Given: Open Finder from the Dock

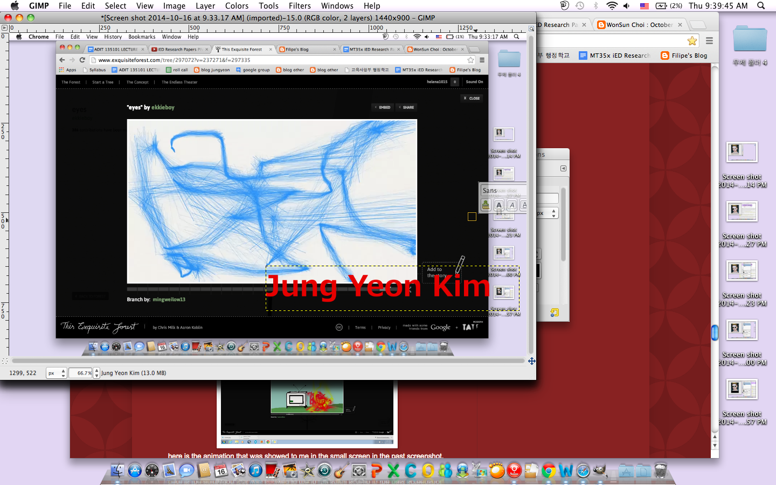Looking at the screenshot, I should click(x=117, y=470).
